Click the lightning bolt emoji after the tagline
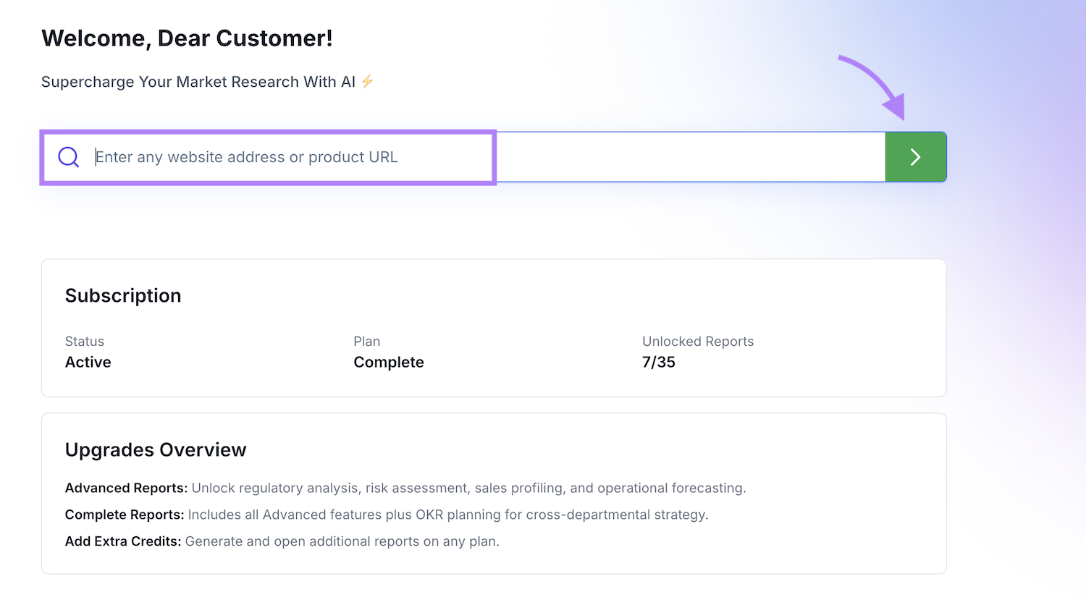The image size is (1086, 613). (368, 81)
